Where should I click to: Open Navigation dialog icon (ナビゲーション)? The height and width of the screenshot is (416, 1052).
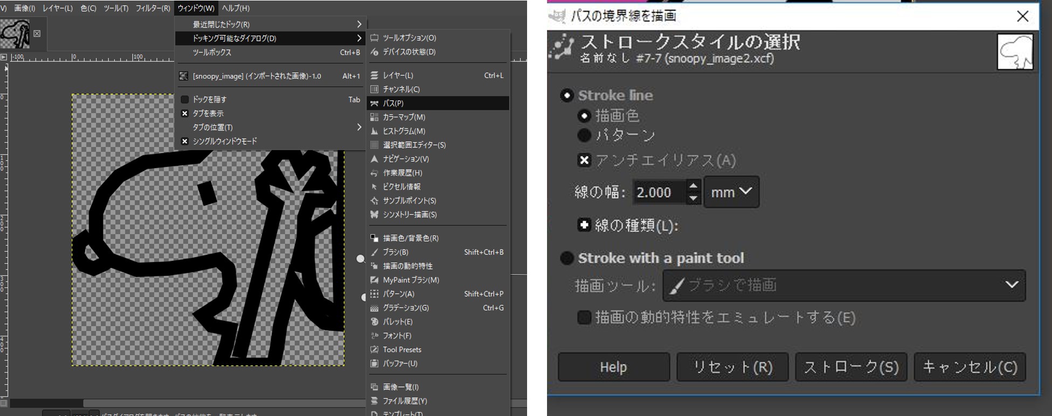[x=375, y=159]
